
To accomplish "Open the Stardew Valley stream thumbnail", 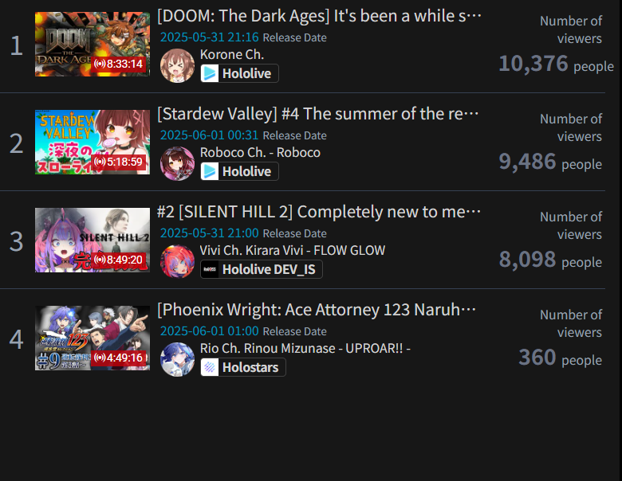I will click(93, 142).
